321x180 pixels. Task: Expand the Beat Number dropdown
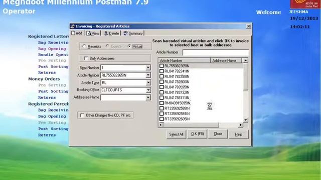(x=148, y=67)
